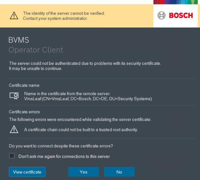The image size is (200, 180).
Task: Click the "identity of the server cannot be verified" text
Action: (64, 13)
